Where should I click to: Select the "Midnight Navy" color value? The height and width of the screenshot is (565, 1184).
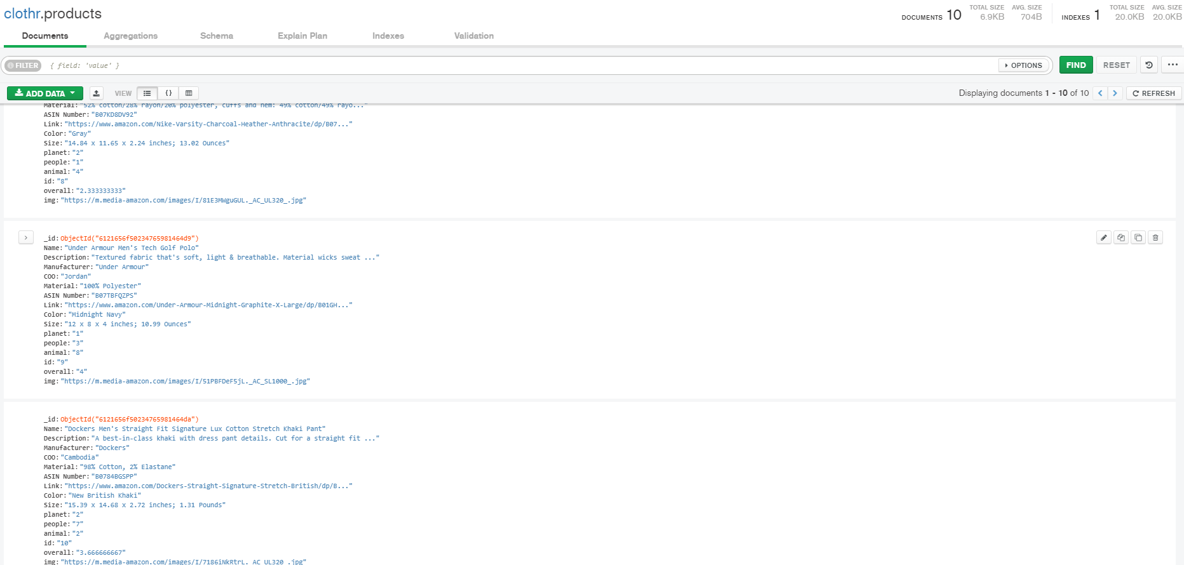[97, 314]
